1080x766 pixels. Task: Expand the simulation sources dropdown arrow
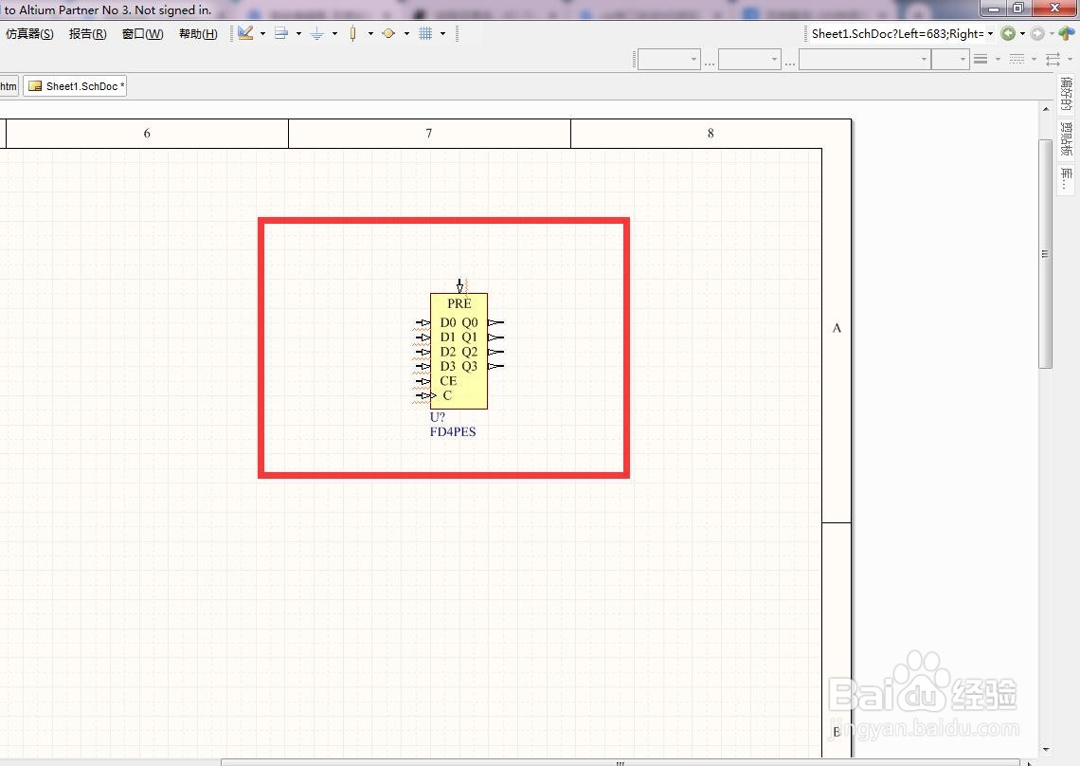(406, 33)
